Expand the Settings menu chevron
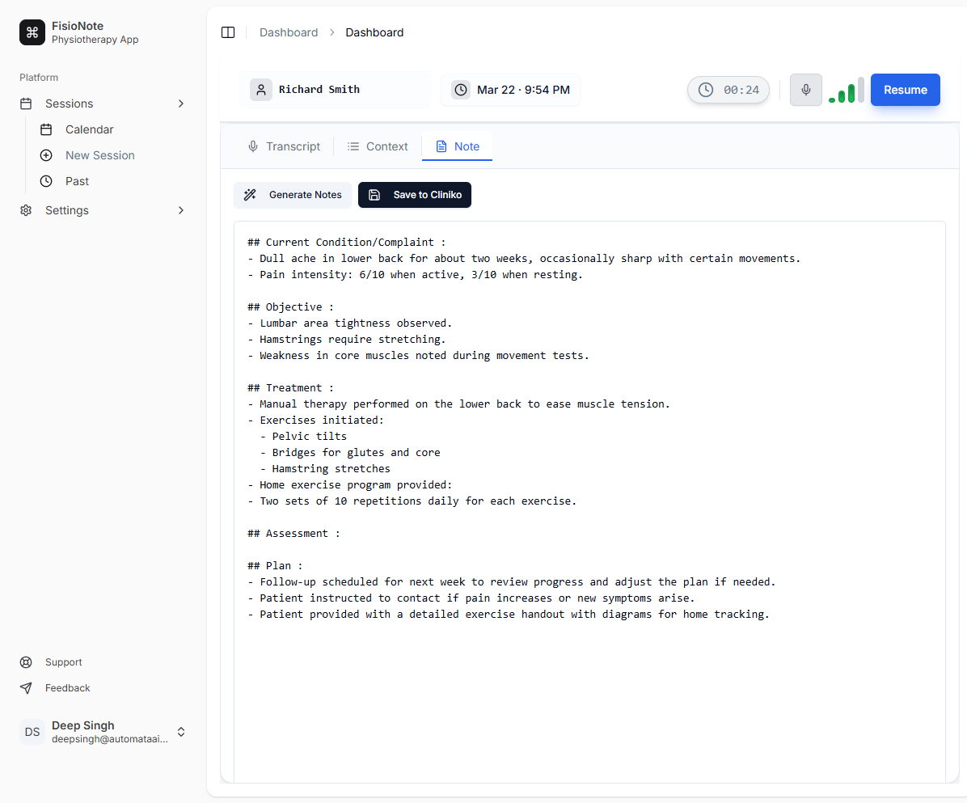967x803 pixels. 180,210
